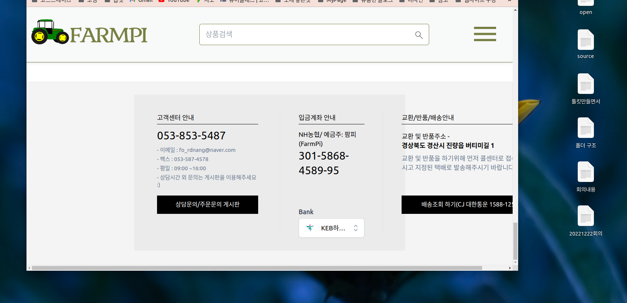Click the NH농협/ 예금주: 팜피 (FarmPi) text
The image size is (627, 303).
point(327,139)
